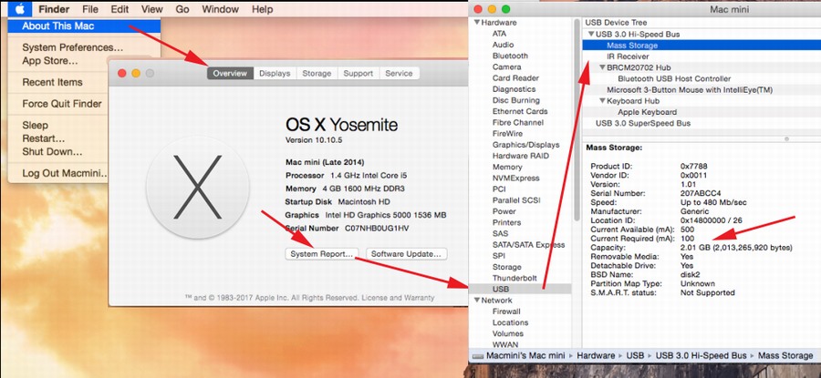Collapse the Network section in sidebar

pos(476,300)
